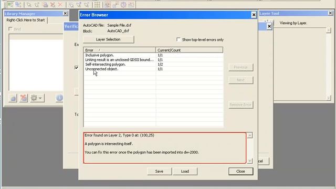The image size is (336, 189).
Task: Click the Save button
Action: 159,171
